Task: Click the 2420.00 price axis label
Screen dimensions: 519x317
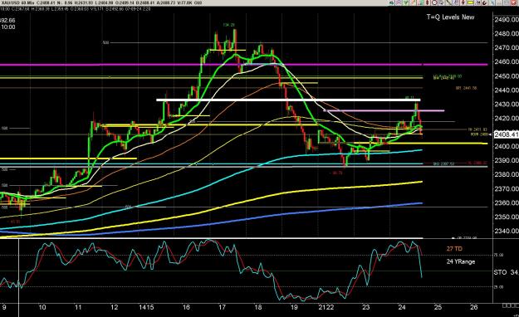Action: 507,118
